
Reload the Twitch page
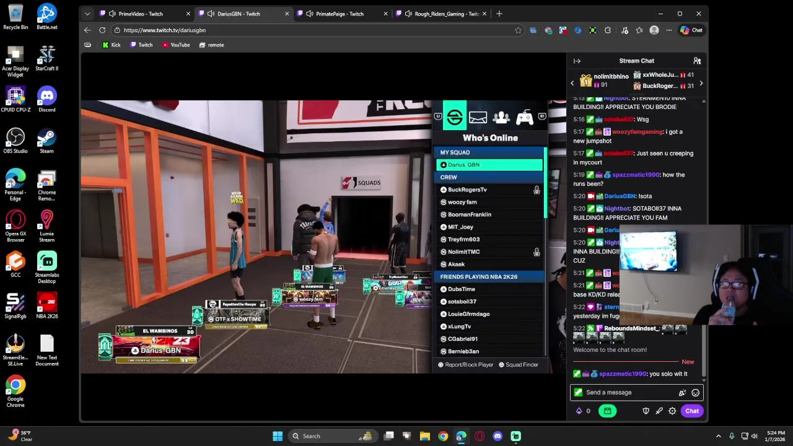coord(102,30)
